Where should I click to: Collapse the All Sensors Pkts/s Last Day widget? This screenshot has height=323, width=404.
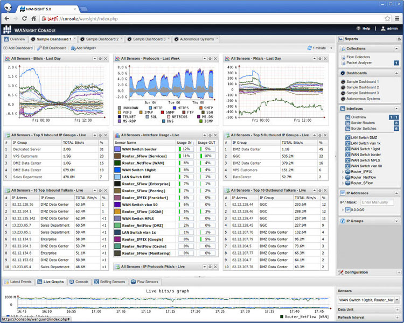pyautogui.click(x=315, y=59)
